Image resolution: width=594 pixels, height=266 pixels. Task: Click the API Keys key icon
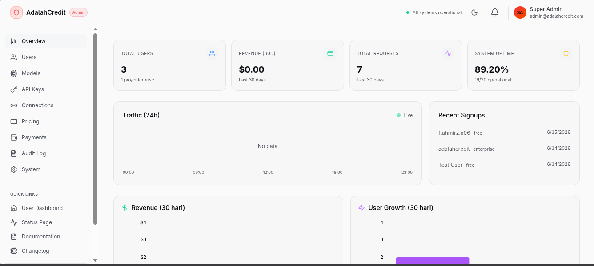pyautogui.click(x=14, y=89)
